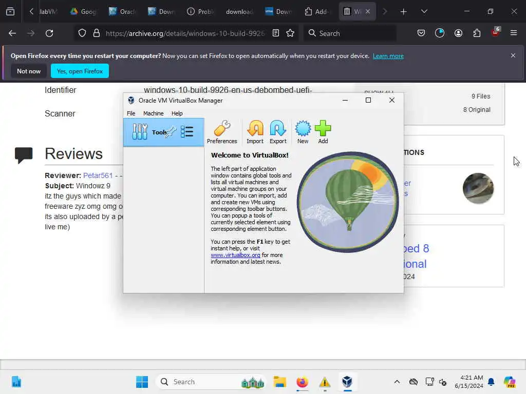Create a New virtual machine
Image resolution: width=526 pixels, height=394 pixels.
pyautogui.click(x=303, y=132)
